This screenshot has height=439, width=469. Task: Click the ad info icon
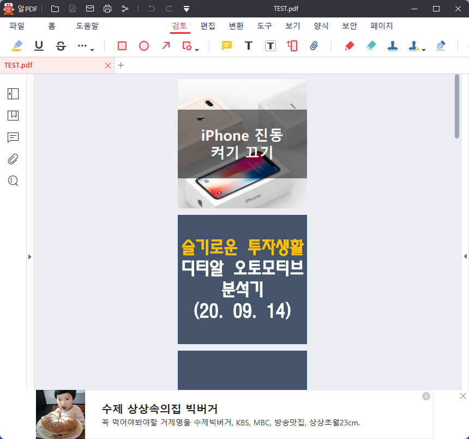(x=426, y=396)
